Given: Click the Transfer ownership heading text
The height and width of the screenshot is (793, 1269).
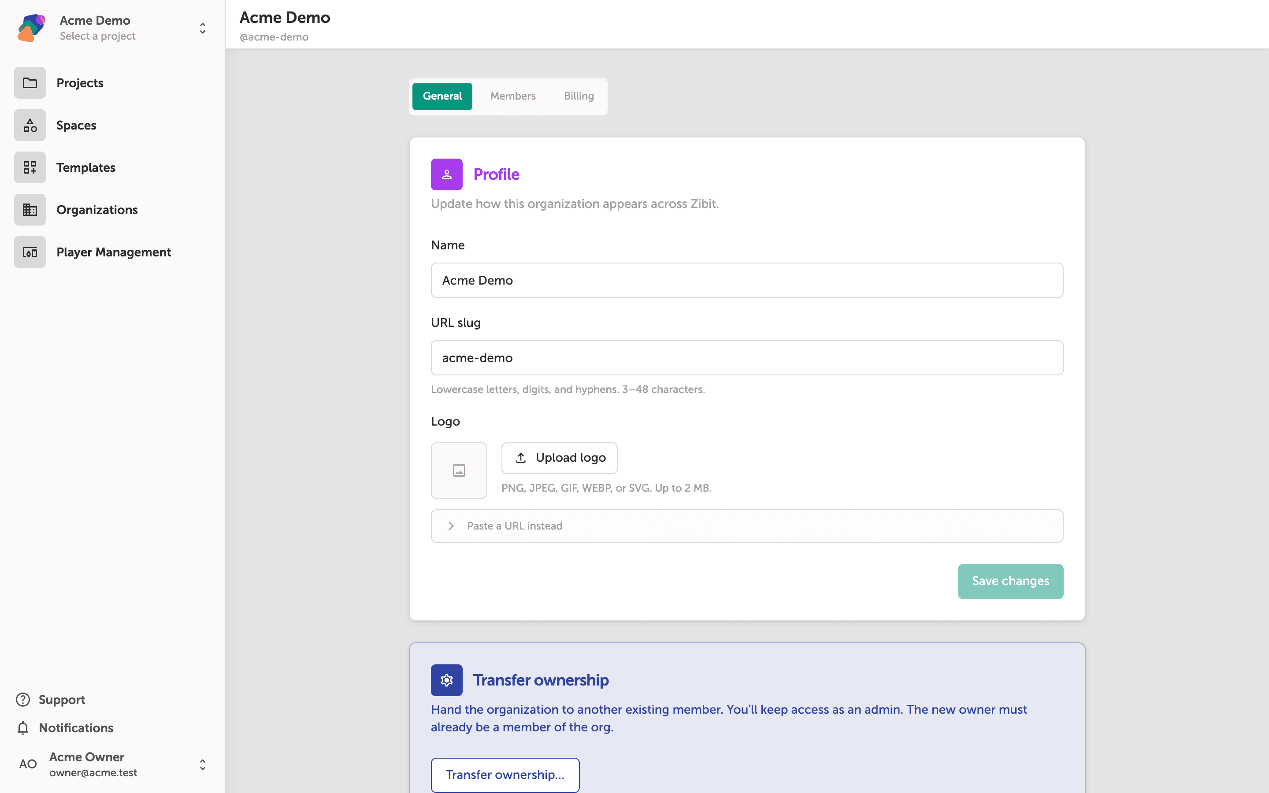Looking at the screenshot, I should tap(541, 680).
